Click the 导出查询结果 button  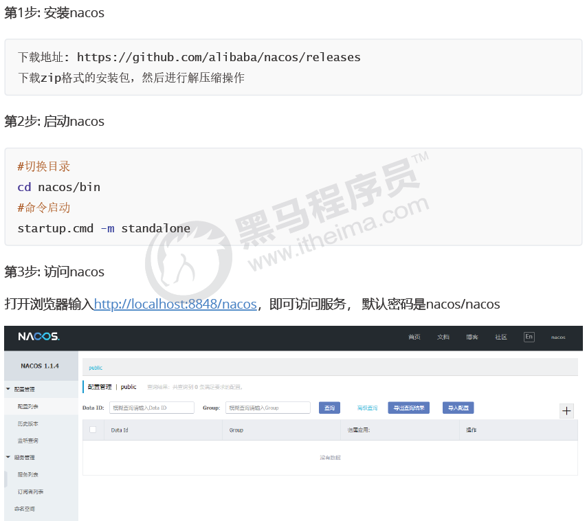pos(408,408)
